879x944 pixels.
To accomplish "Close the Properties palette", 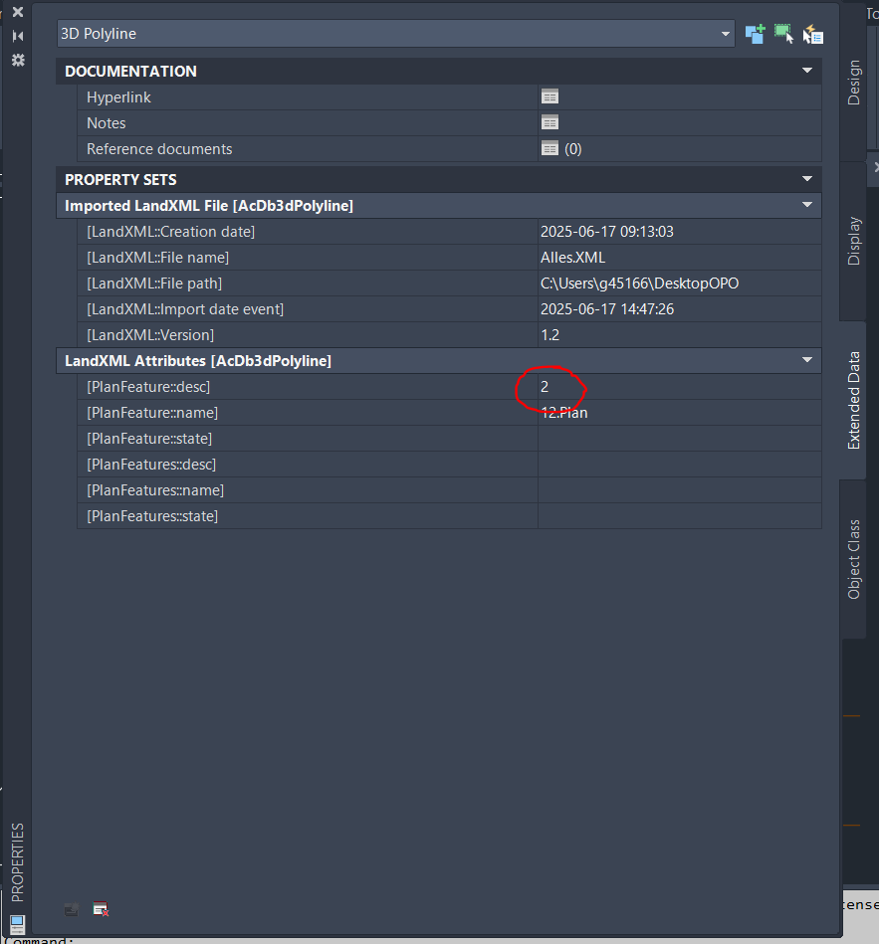I will (x=18, y=11).
